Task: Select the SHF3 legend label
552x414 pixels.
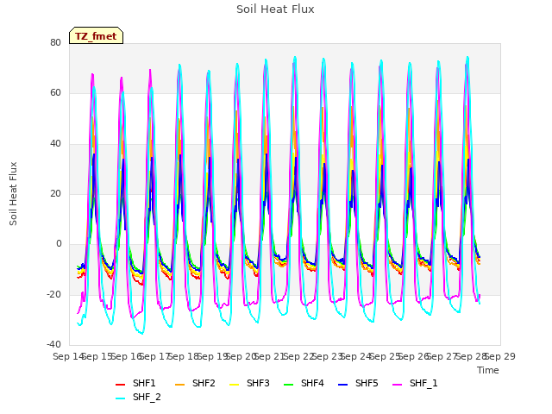Action: [x=258, y=383]
